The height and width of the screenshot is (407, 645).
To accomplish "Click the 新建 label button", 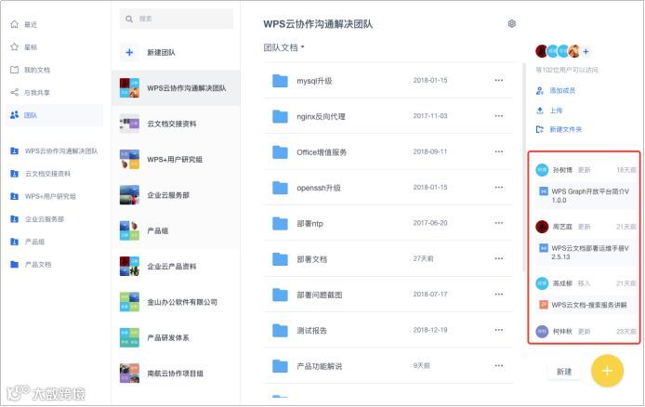I will (564, 372).
